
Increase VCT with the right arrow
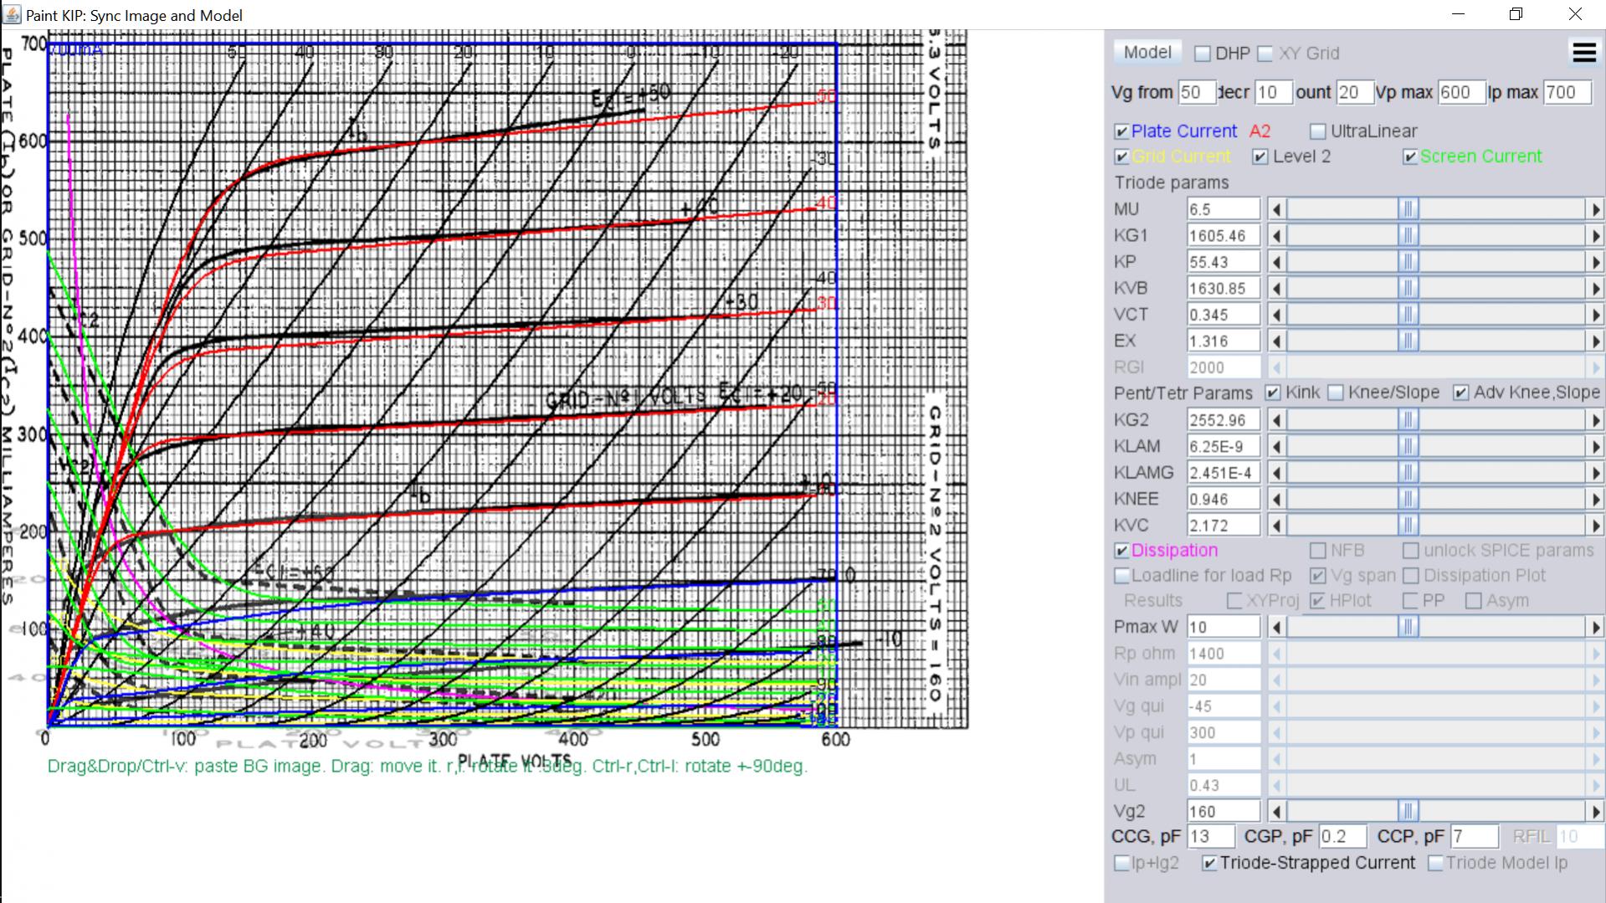point(1595,315)
